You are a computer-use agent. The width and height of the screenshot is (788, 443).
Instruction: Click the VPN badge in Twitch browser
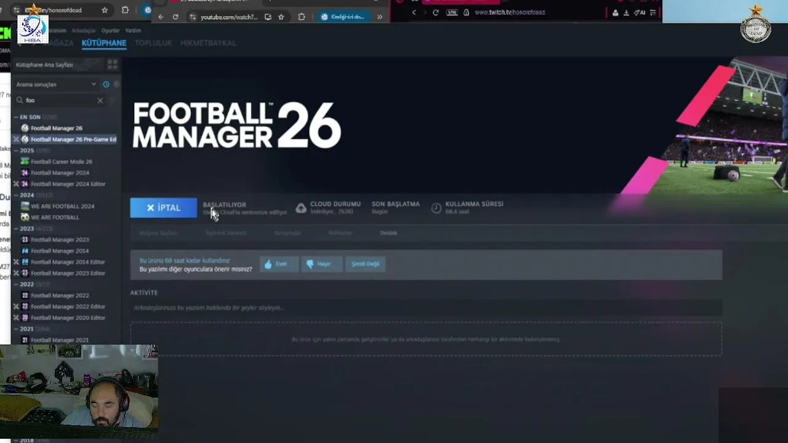pos(452,12)
